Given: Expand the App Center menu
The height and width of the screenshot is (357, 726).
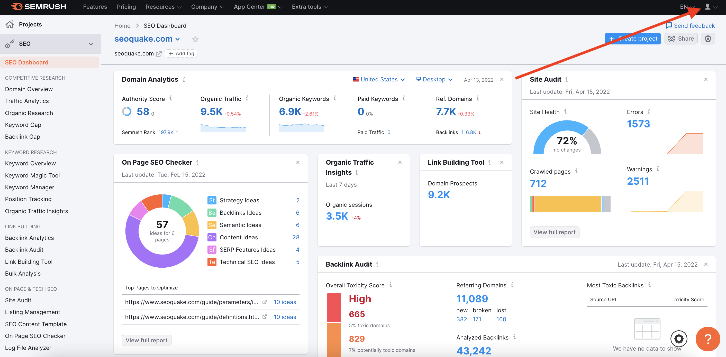Looking at the screenshot, I should [x=258, y=7].
